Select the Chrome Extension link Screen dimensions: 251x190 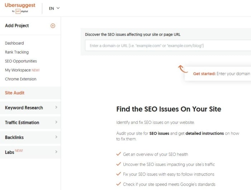pyautogui.click(x=21, y=79)
